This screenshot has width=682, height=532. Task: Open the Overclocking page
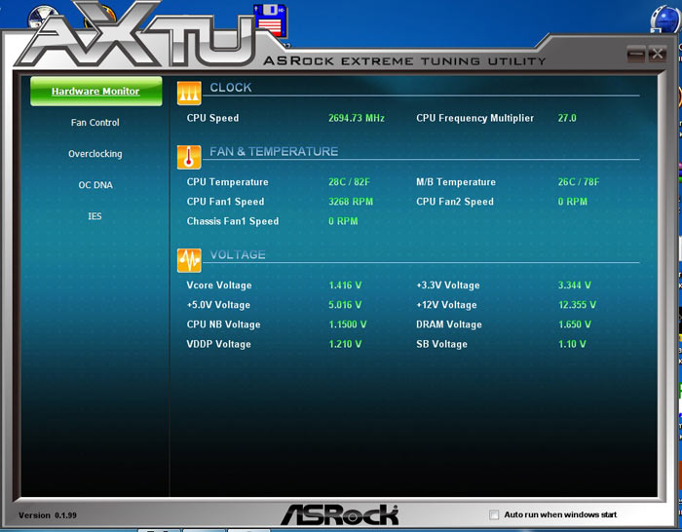click(95, 154)
